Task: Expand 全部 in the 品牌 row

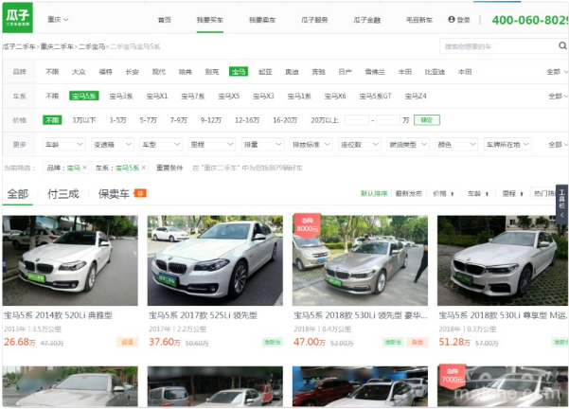Action: 557,72
